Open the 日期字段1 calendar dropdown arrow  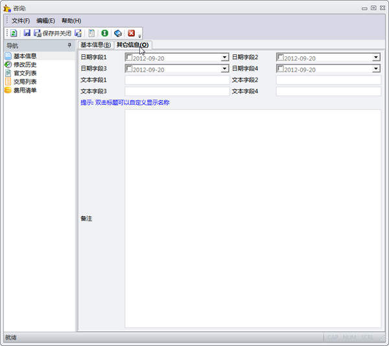224,57
